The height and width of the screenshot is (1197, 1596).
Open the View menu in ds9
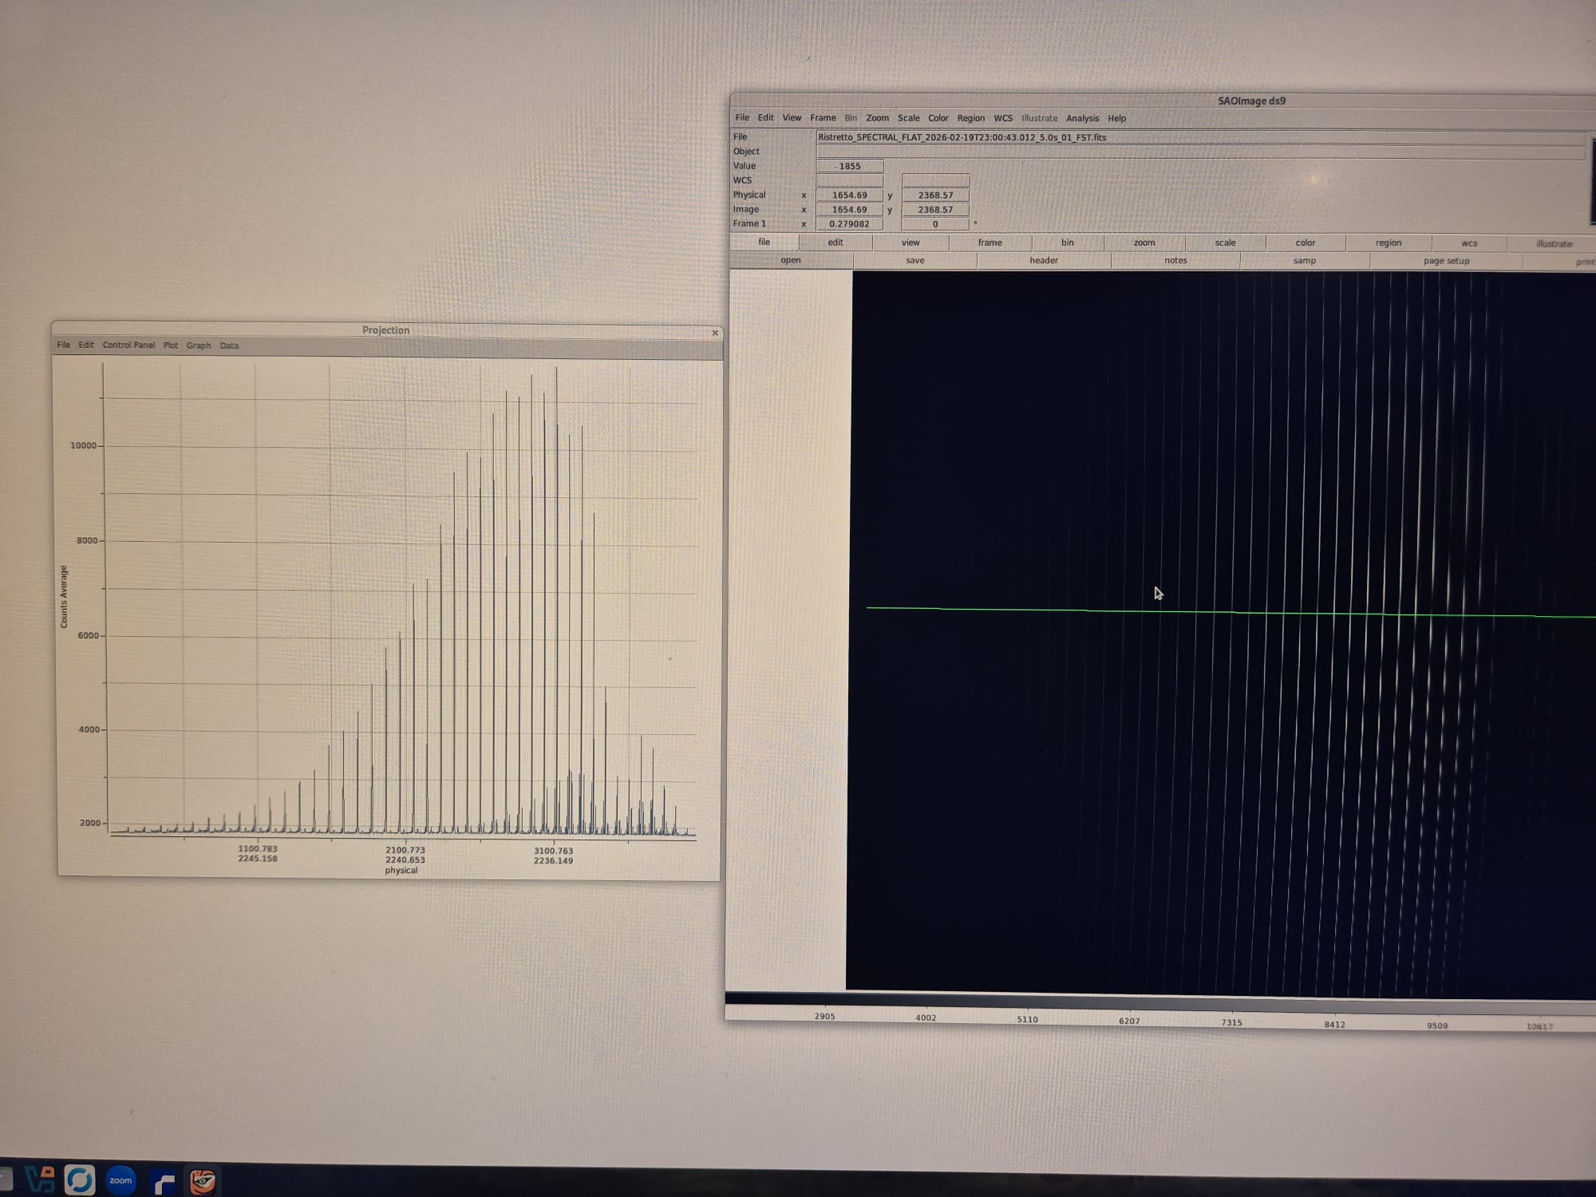coord(792,117)
